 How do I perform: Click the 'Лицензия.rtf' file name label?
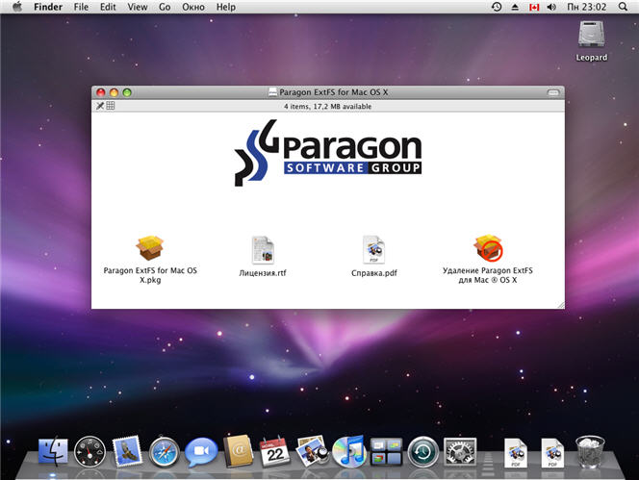[x=263, y=273]
